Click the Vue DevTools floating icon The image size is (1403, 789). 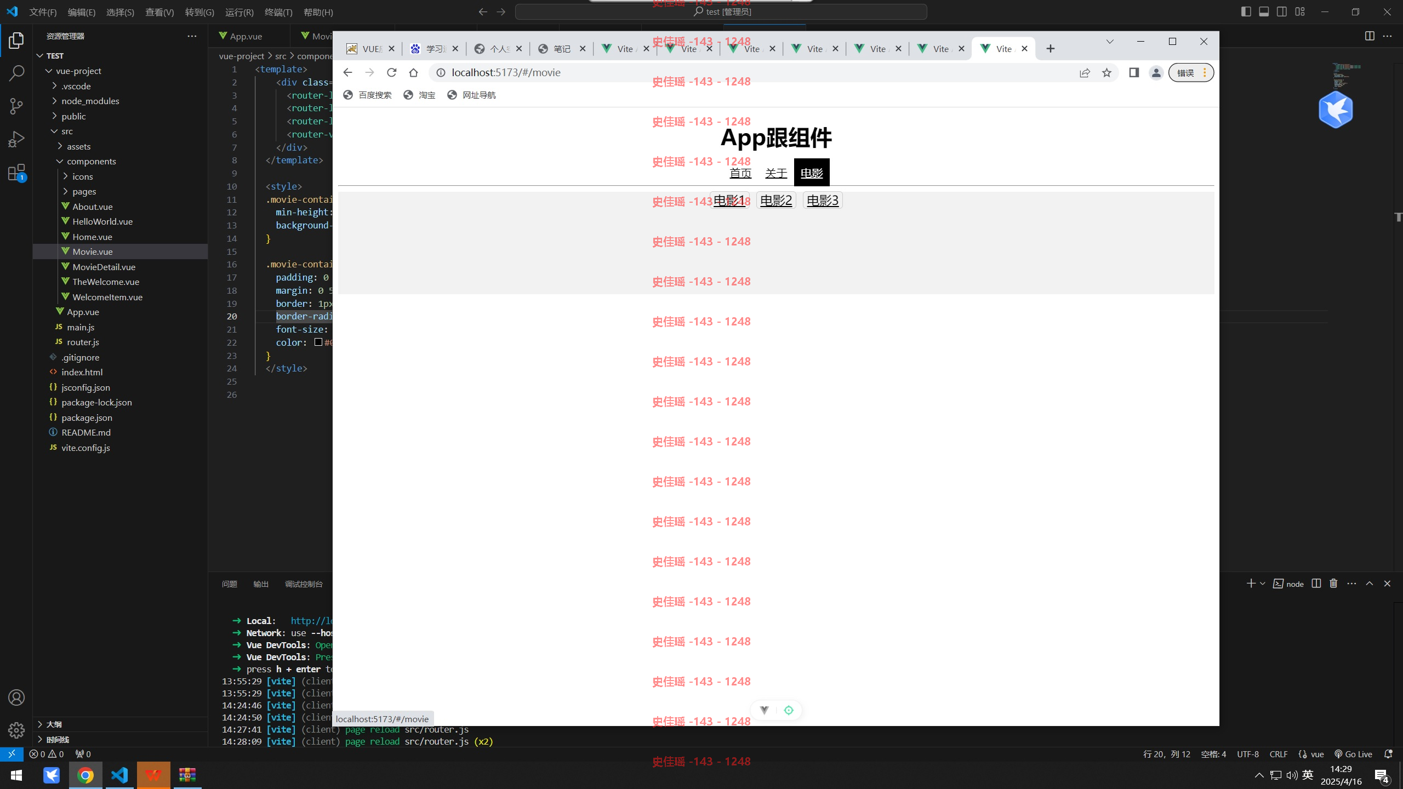coord(764,710)
